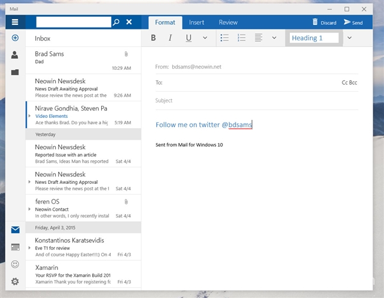
Task: Click the search magnifier icon
Action: (x=116, y=22)
